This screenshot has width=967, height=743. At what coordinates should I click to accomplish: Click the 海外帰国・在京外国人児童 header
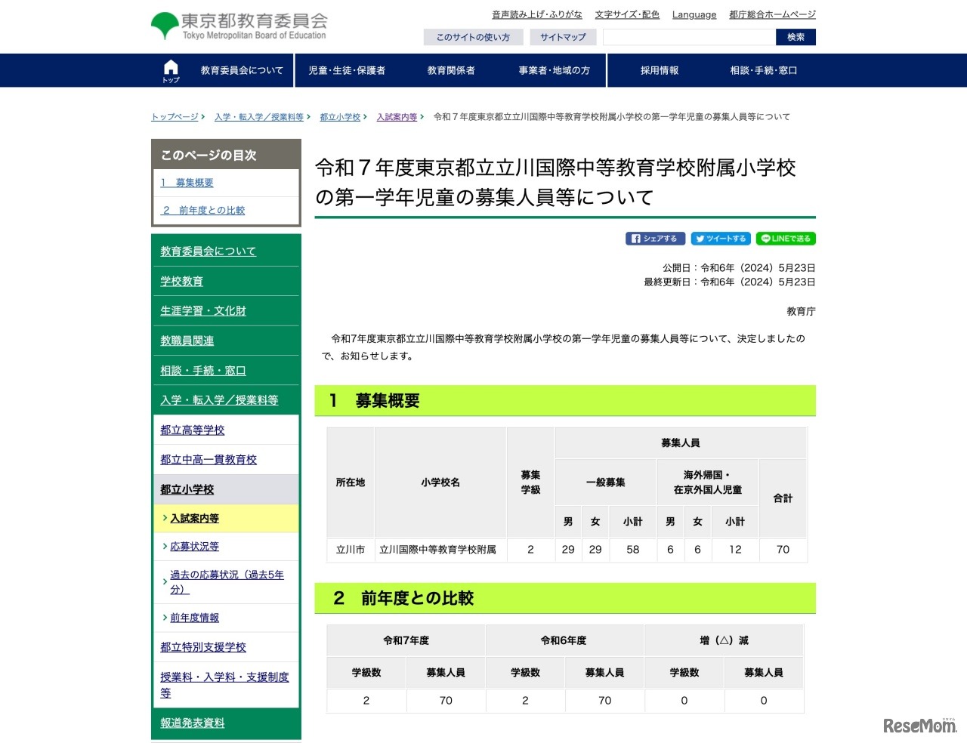click(x=707, y=482)
